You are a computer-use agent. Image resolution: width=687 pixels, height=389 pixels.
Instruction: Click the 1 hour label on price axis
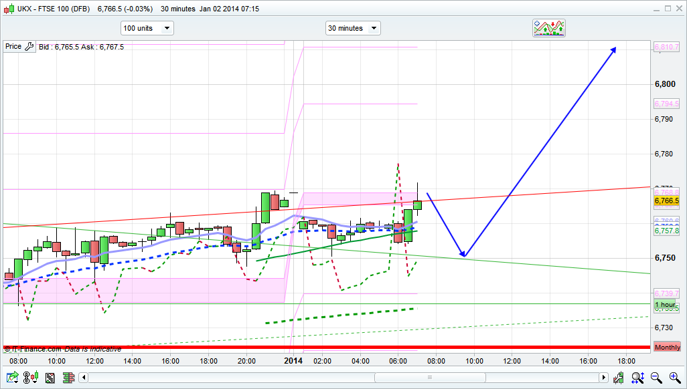pyautogui.click(x=665, y=305)
